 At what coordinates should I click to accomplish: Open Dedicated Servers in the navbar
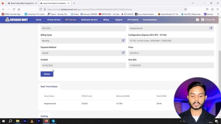tap(89, 20)
